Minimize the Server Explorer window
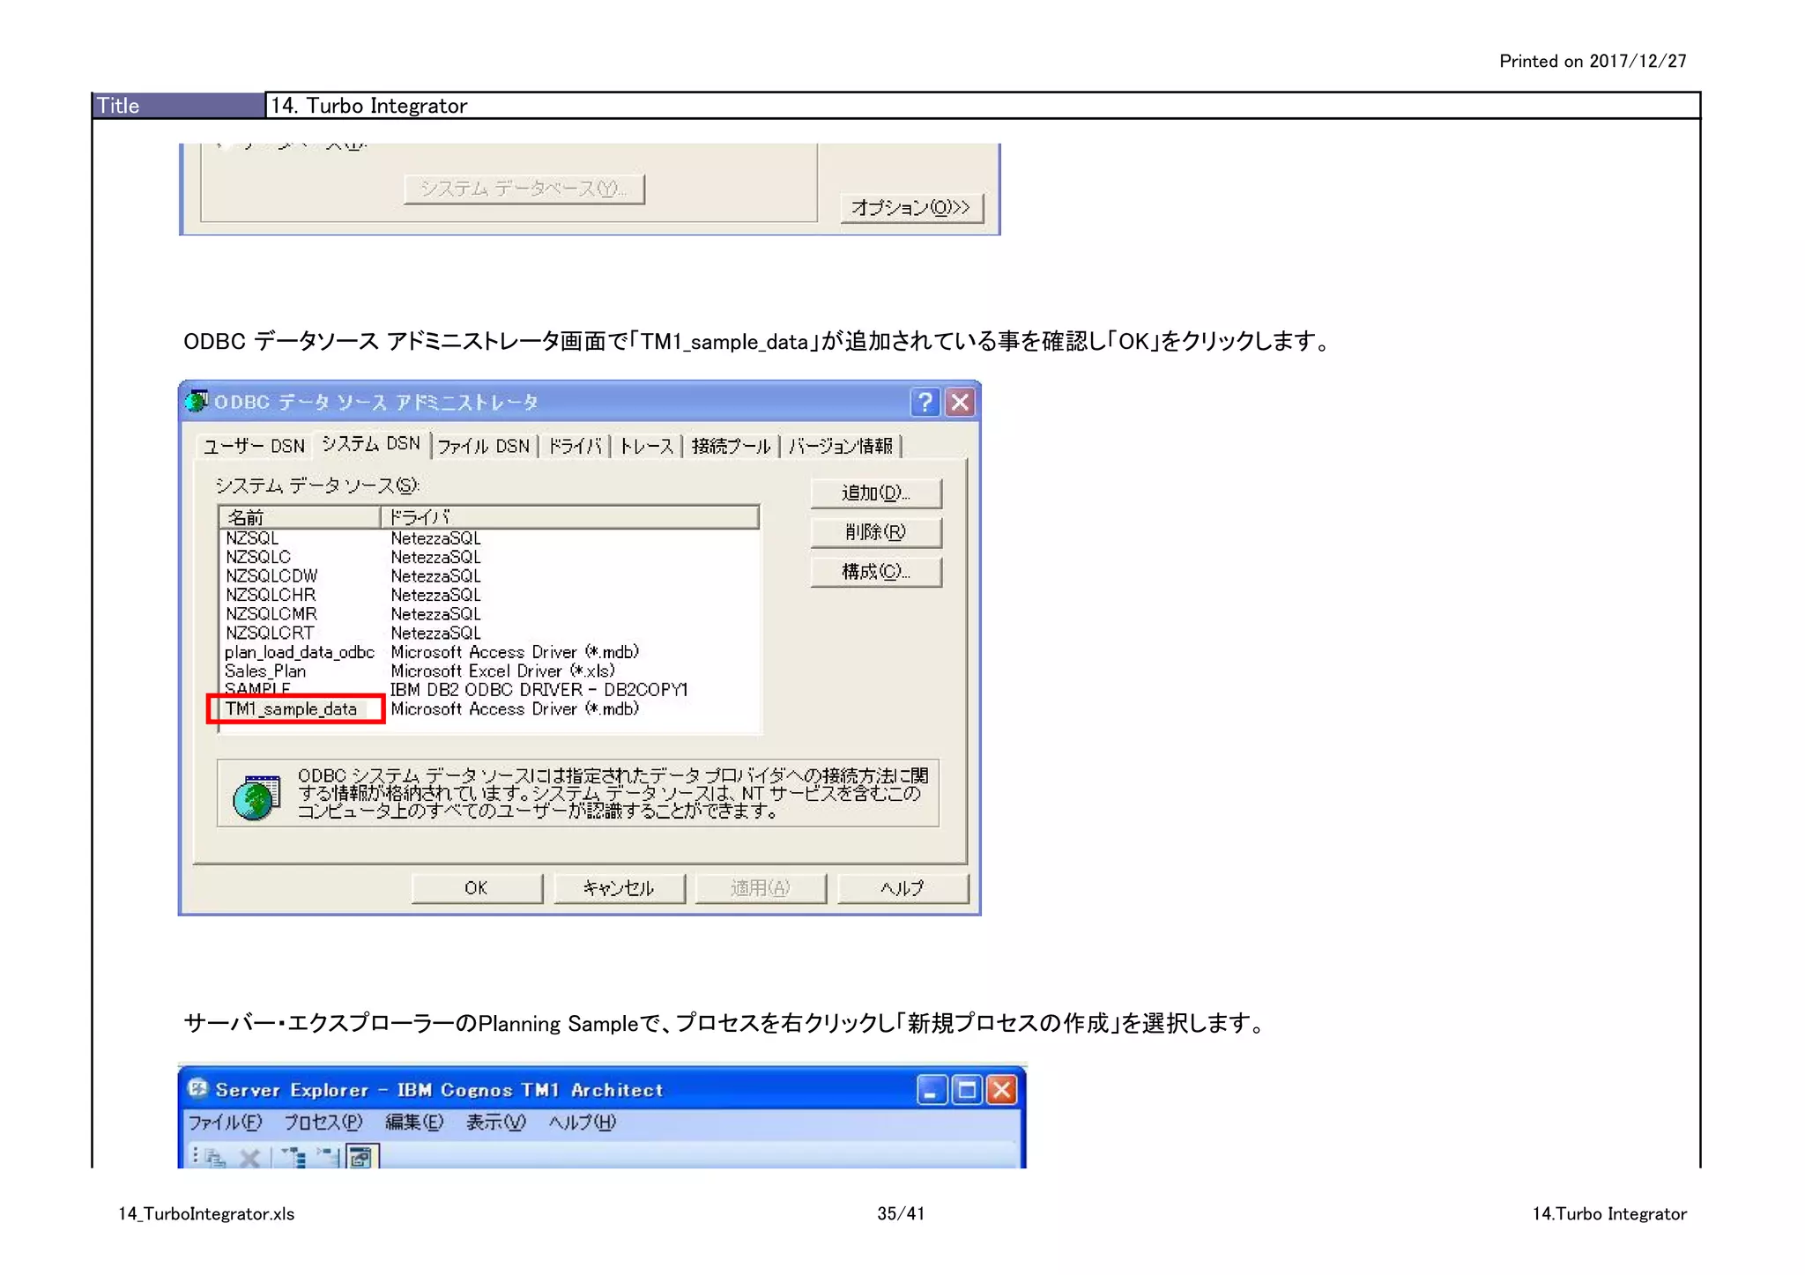This screenshot has width=1805, height=1275. [x=931, y=1090]
